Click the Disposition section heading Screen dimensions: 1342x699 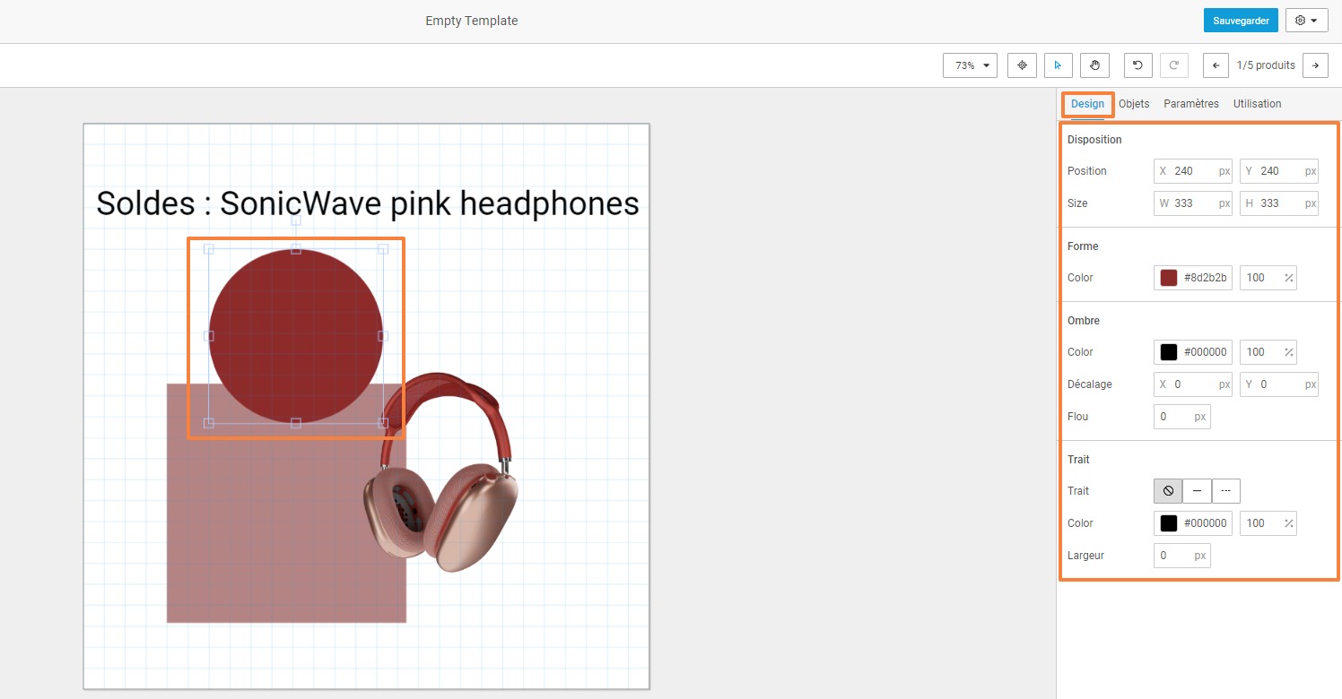click(x=1094, y=140)
